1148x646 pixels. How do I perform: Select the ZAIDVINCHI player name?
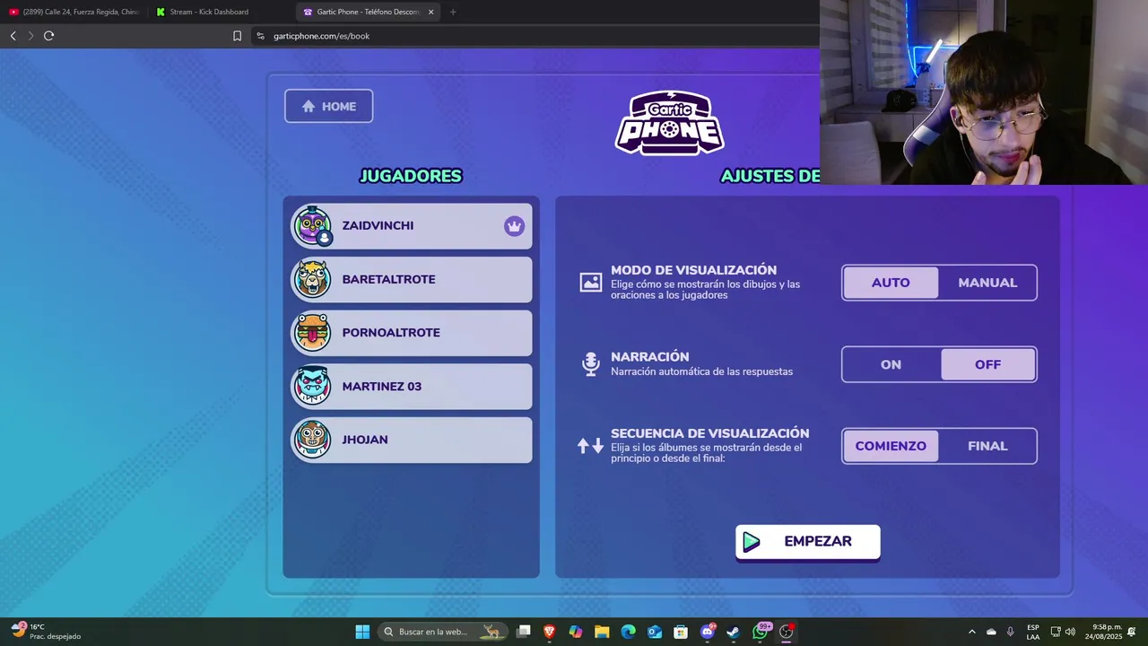click(378, 226)
